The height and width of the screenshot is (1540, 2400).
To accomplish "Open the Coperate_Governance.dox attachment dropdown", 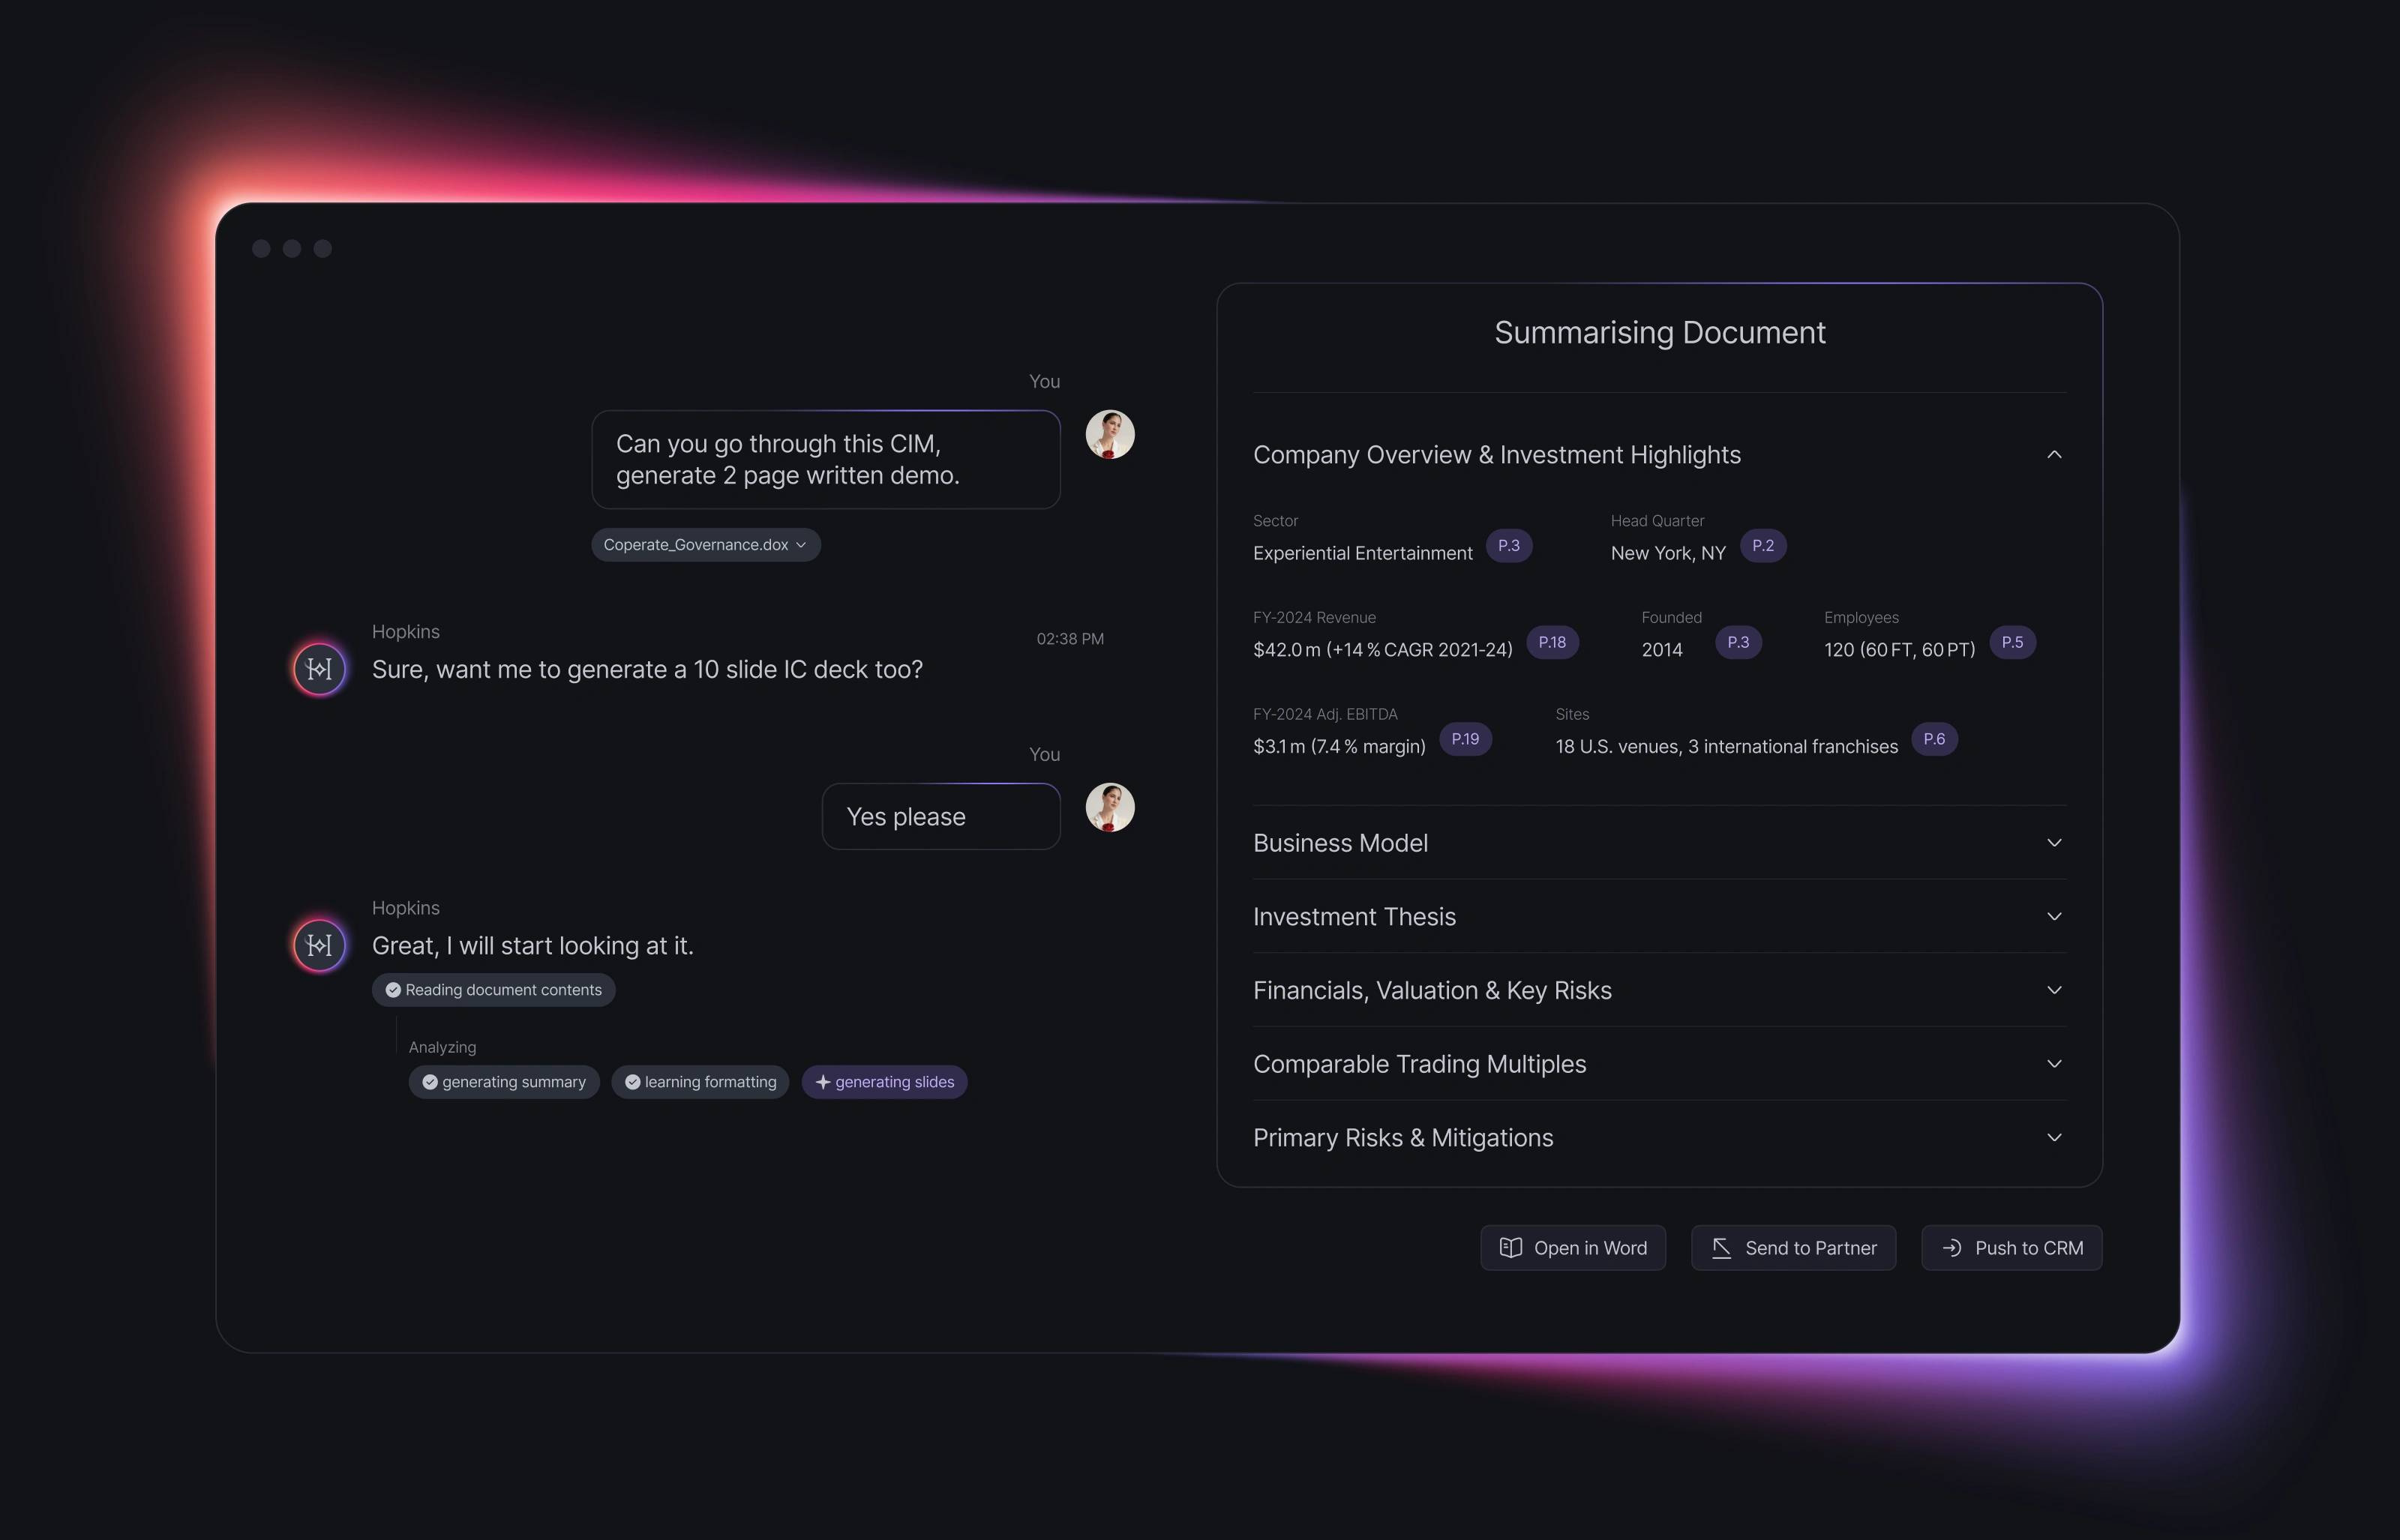I will pos(801,545).
